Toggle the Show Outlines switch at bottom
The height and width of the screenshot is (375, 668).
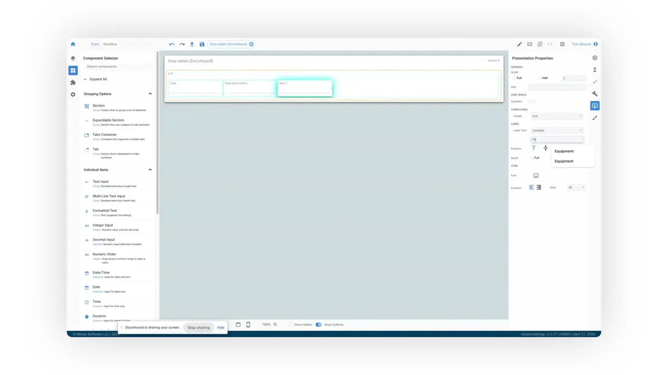(x=319, y=325)
